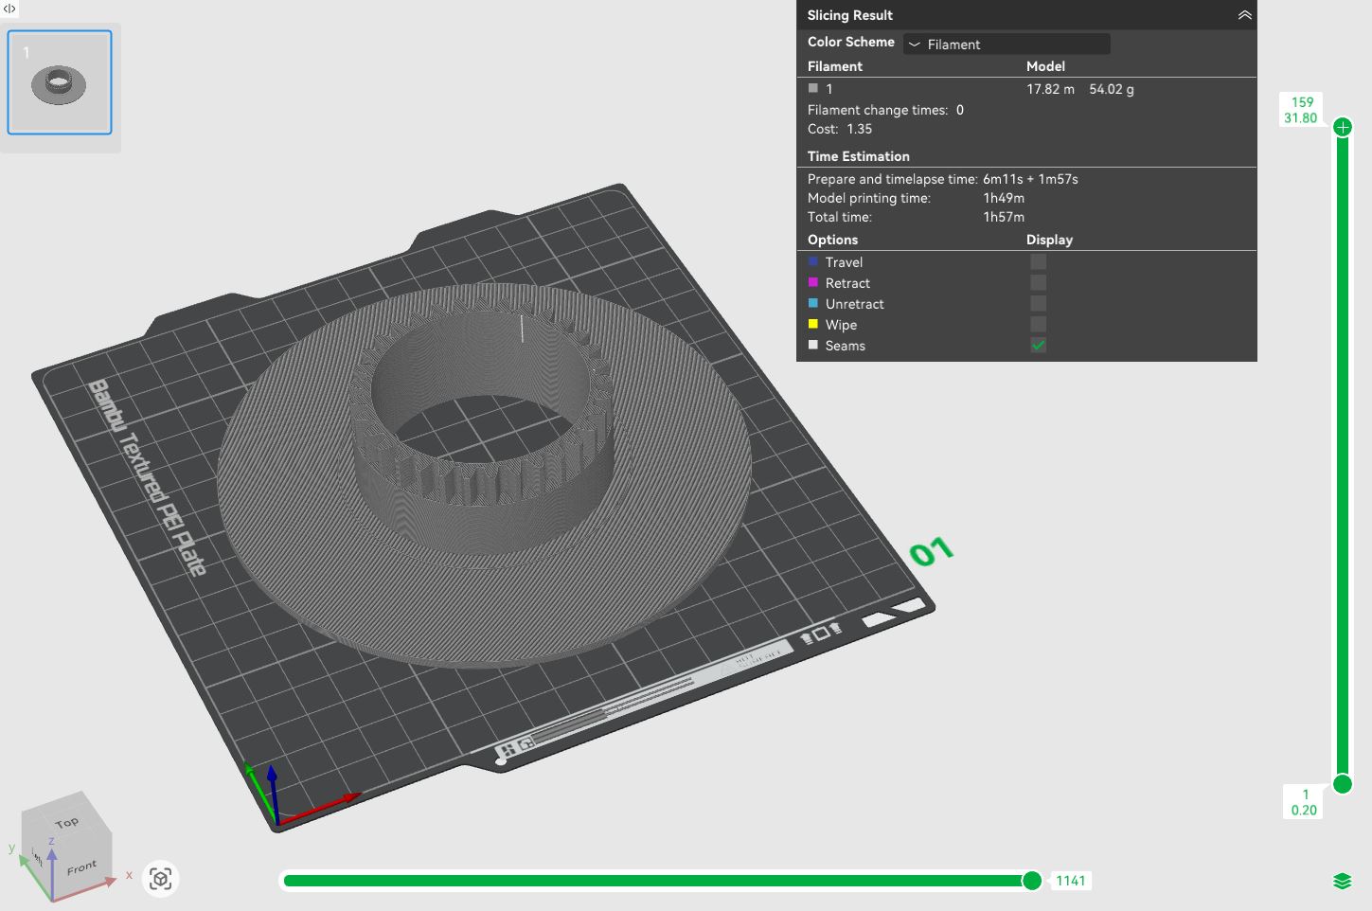Click the Filament change times text

click(885, 110)
